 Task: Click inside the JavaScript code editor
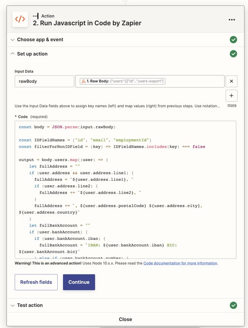(x=125, y=190)
